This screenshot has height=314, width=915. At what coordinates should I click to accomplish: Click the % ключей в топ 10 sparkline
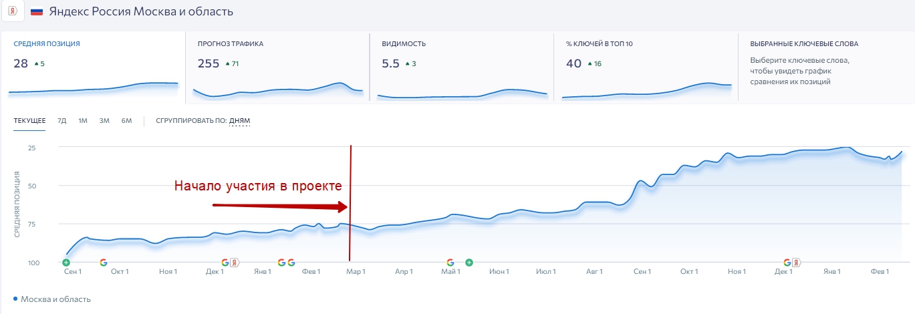coord(646,90)
